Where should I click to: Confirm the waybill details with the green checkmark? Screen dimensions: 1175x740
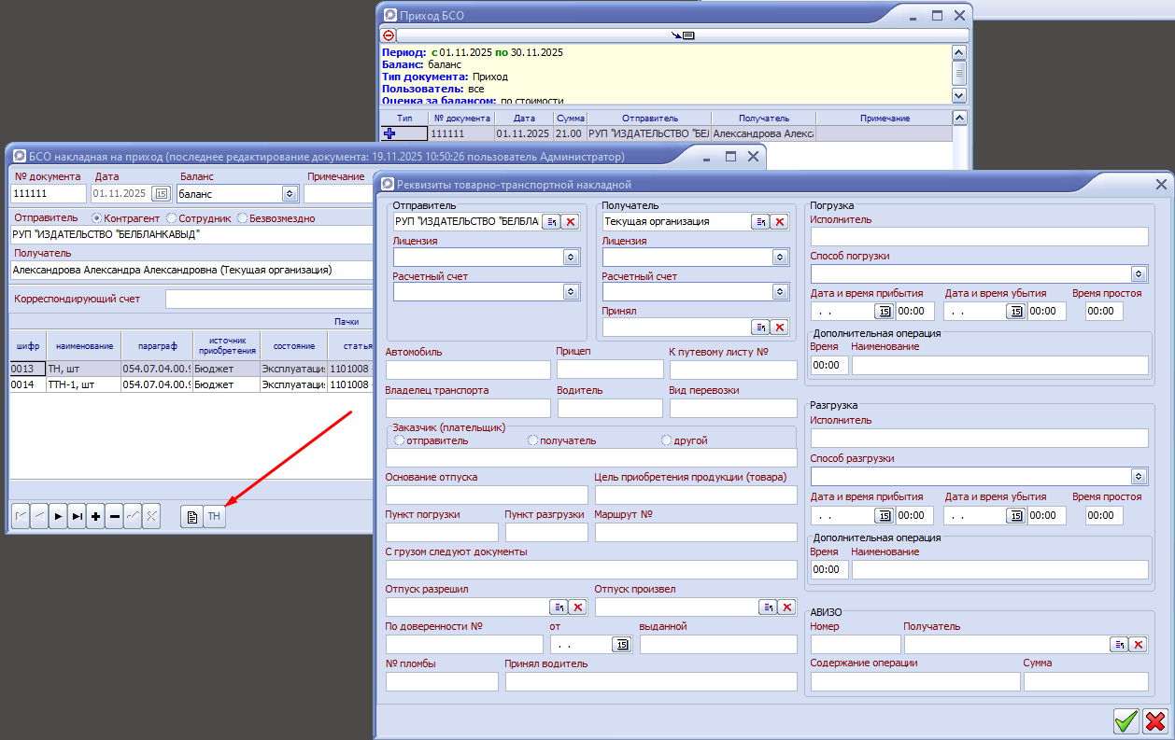click(1126, 720)
